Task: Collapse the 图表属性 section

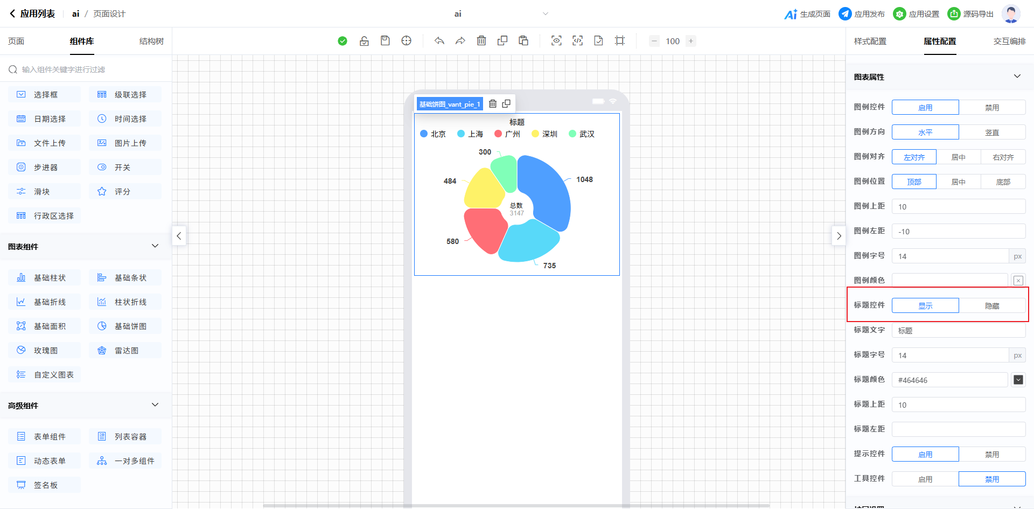Action: pyautogui.click(x=1017, y=76)
